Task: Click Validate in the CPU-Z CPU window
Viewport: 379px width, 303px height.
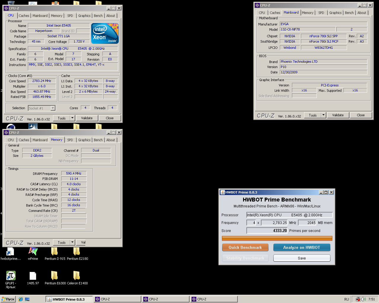Action: [87, 118]
